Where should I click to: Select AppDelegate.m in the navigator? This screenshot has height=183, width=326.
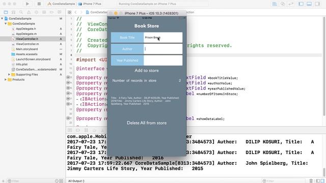pos(26,34)
